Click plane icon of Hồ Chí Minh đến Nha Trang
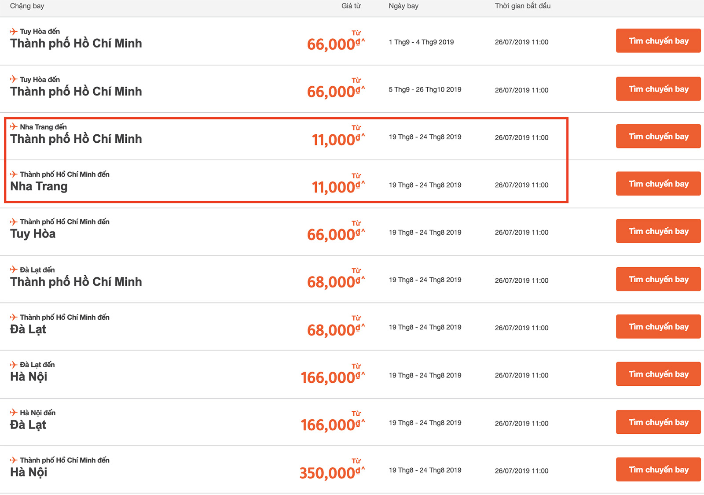The image size is (704, 495). (14, 174)
